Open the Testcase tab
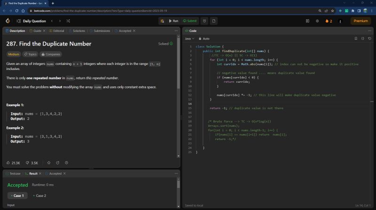This screenshot has width=376, height=210. pos(13,173)
